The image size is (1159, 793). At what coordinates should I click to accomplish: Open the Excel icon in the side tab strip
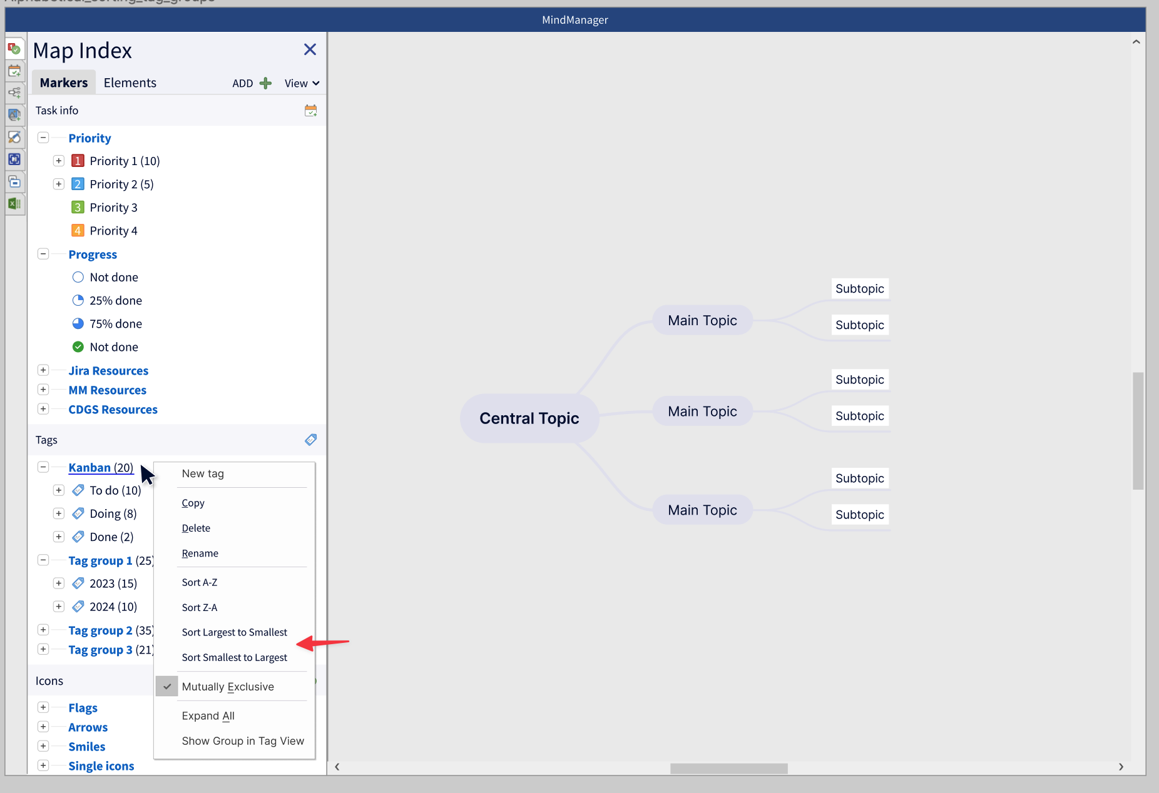point(14,203)
